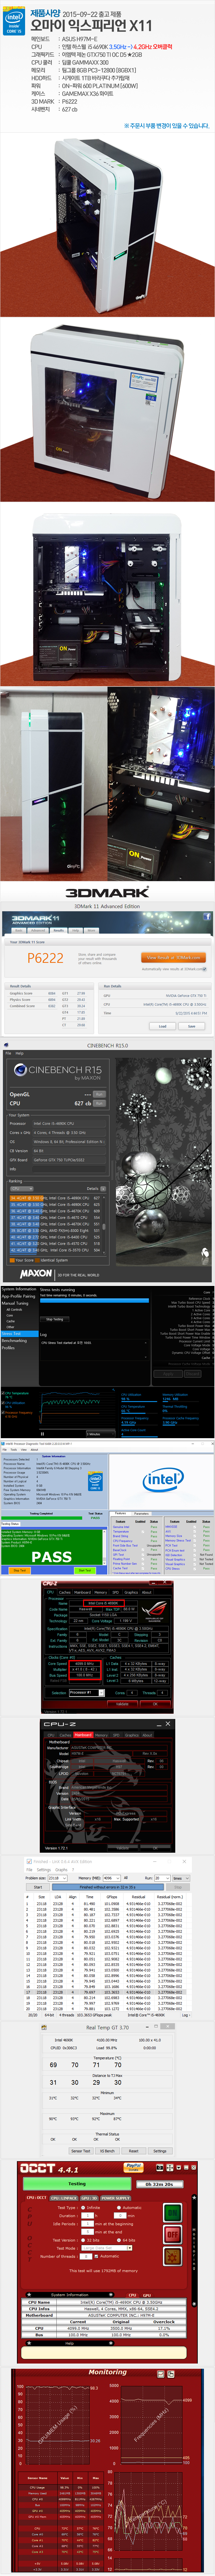Open Memory tab in lower CPU-Z window

coord(101,1735)
